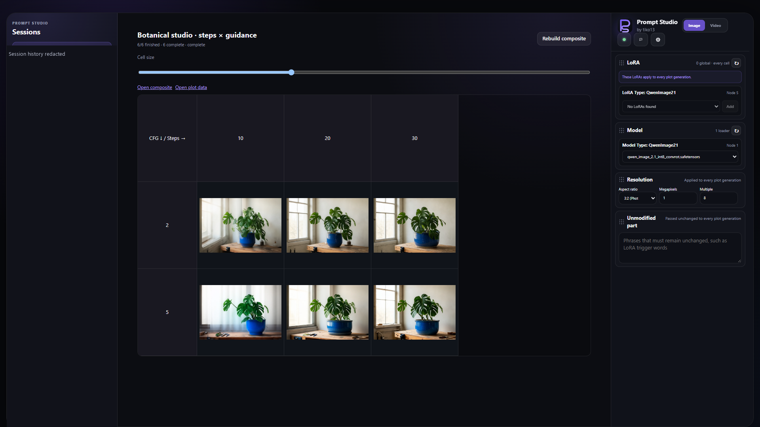Open image for CFG 5, Steps 30

coord(414,312)
